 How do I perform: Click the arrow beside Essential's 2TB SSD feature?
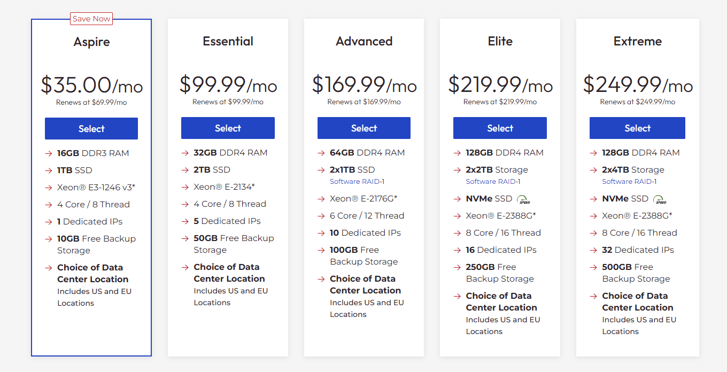(x=184, y=169)
